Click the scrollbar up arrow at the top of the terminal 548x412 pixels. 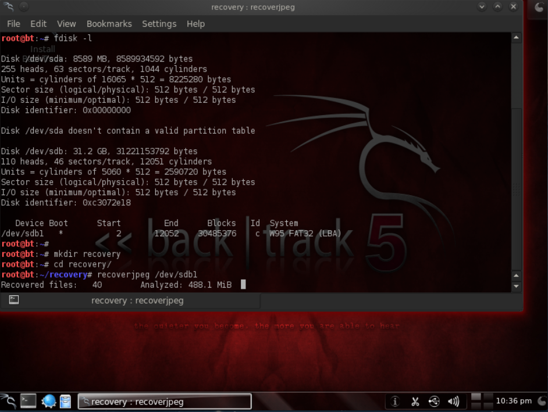coord(516,37)
